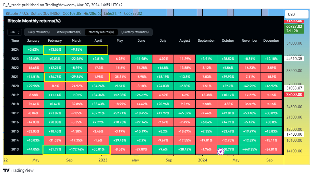313x176 pixels.
Task: Click the +39.63% January 2023 cell
Action: (33, 59)
